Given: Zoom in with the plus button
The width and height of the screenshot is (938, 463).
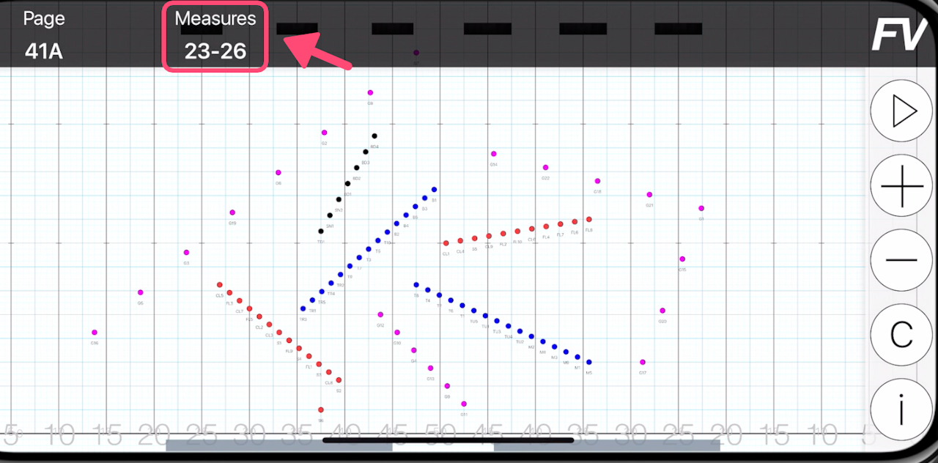Looking at the screenshot, I should tap(901, 186).
